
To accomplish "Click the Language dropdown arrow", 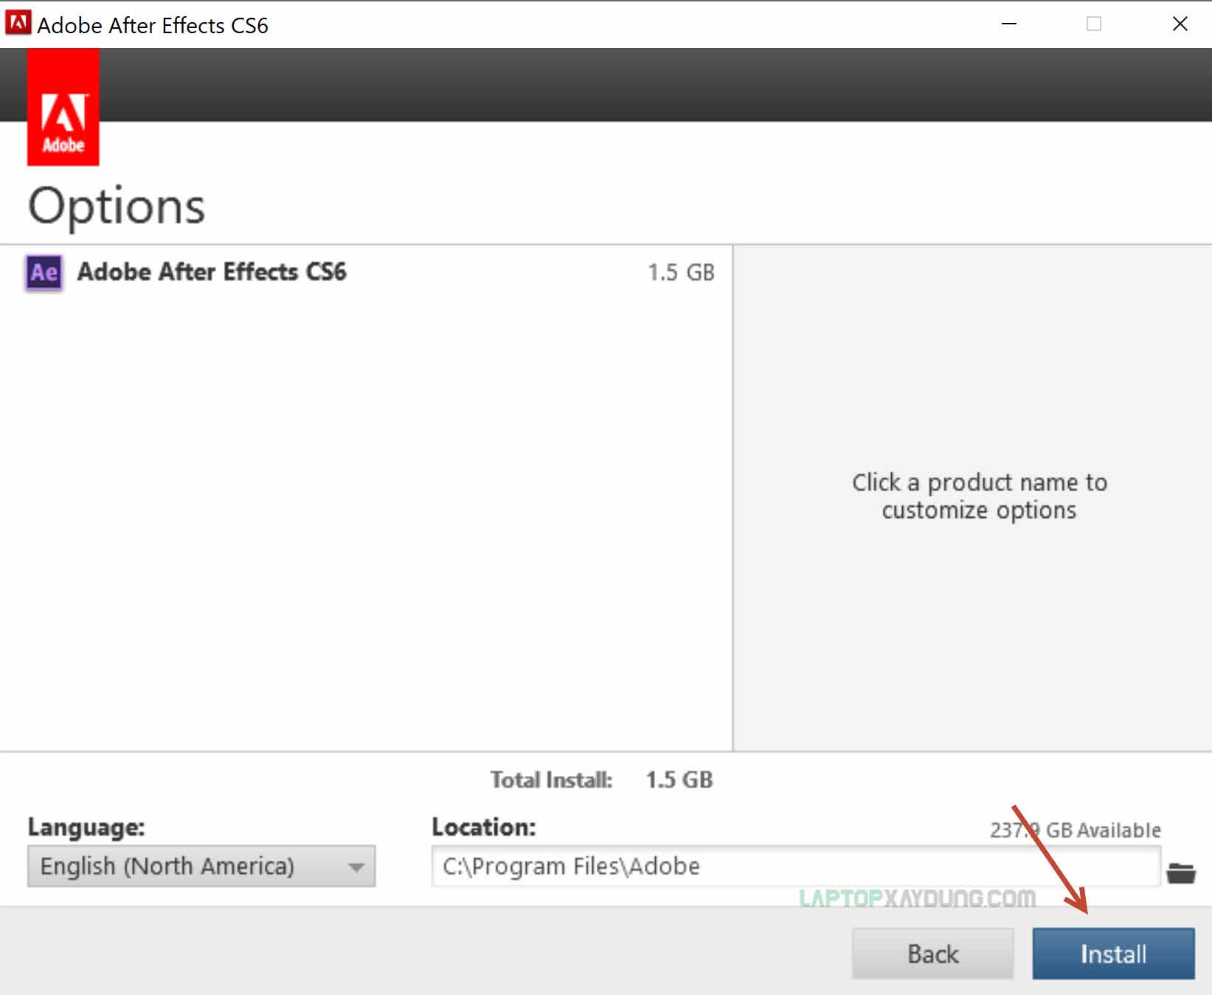I will pos(356,867).
